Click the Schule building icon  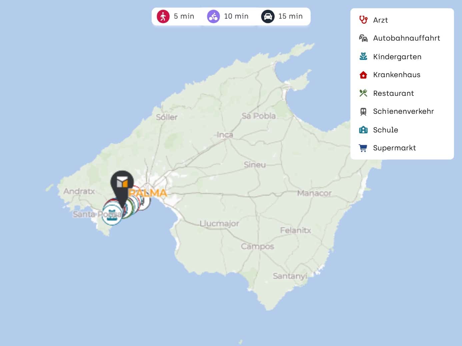pyautogui.click(x=363, y=130)
